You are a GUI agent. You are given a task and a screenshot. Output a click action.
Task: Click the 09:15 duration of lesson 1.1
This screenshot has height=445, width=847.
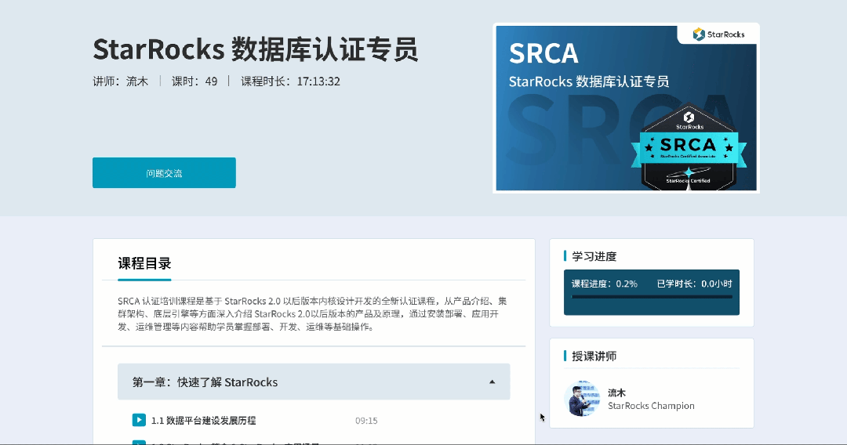(x=366, y=421)
